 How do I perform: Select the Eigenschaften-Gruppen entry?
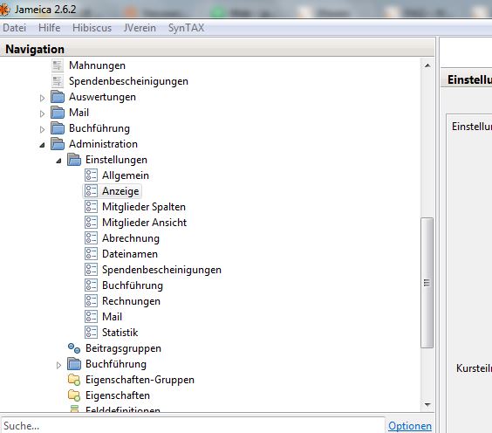(140, 380)
